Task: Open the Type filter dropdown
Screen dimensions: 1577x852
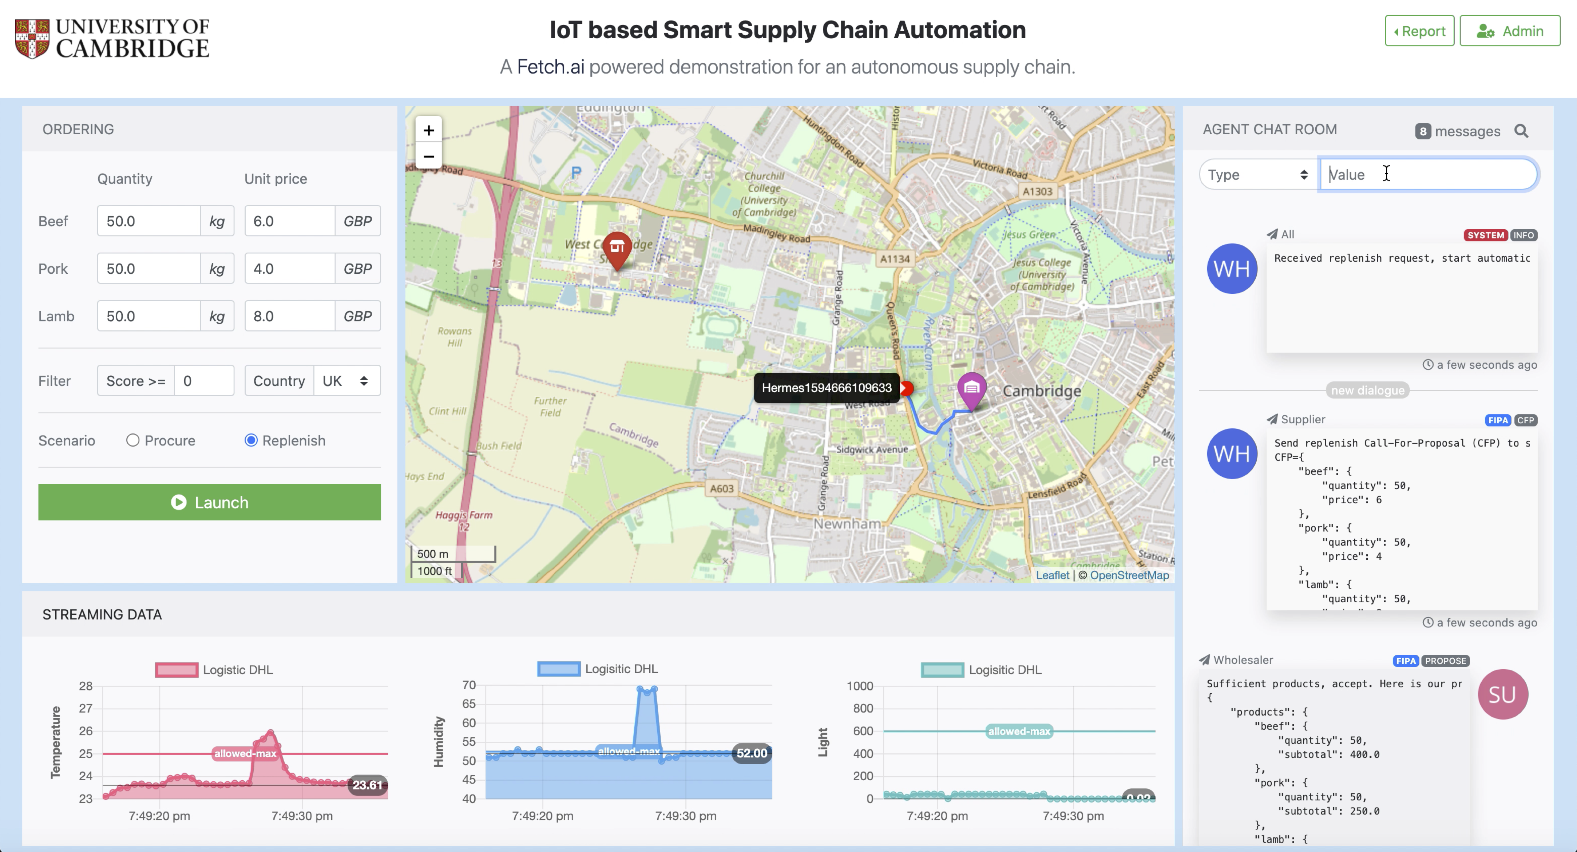Action: (1257, 175)
